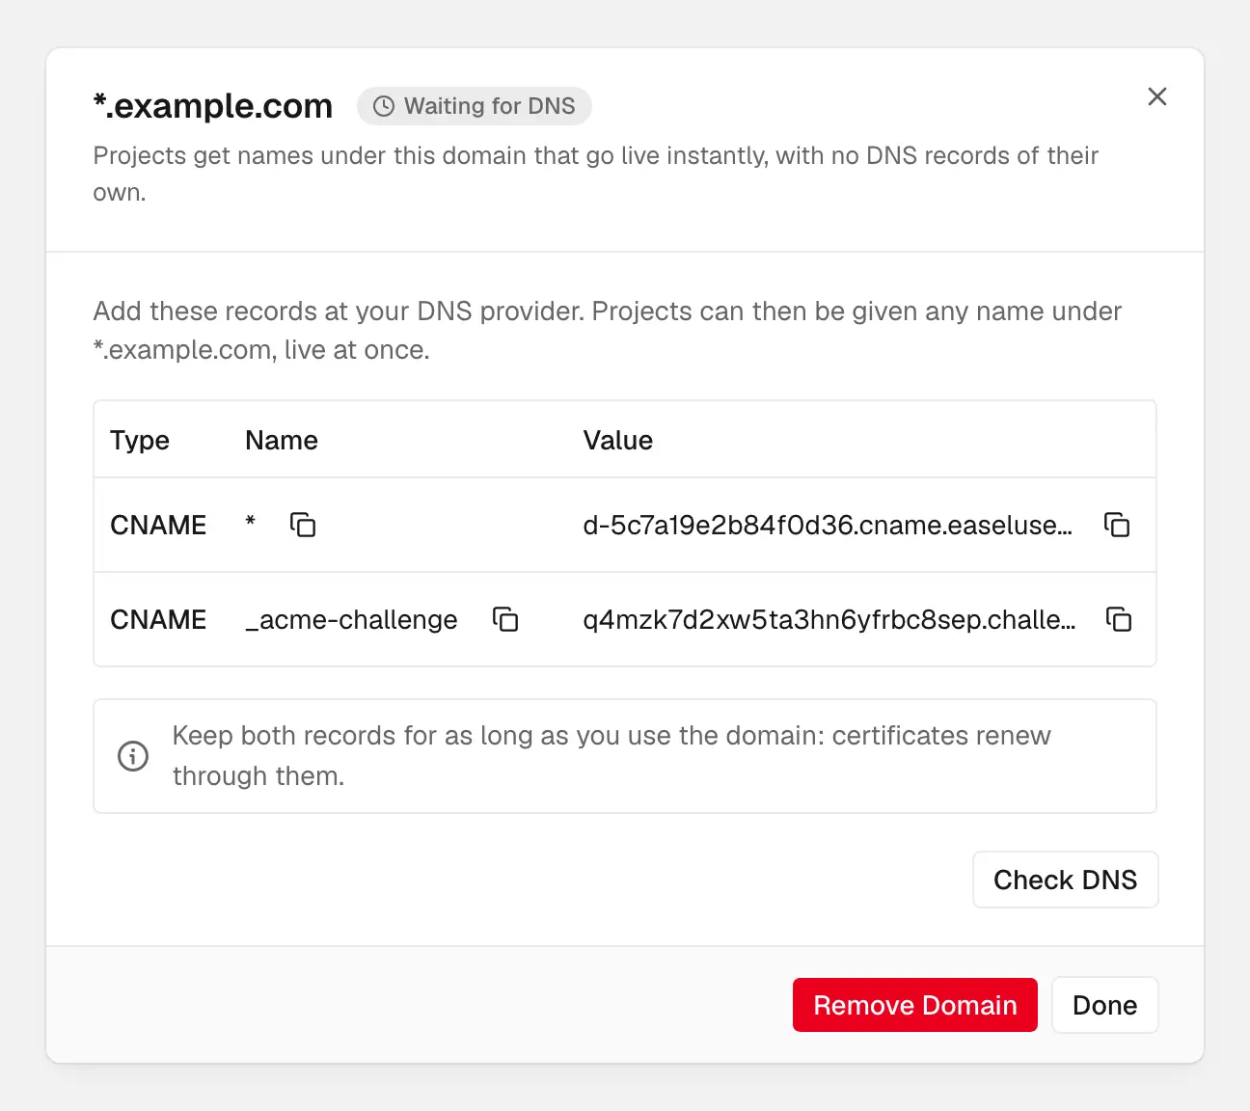Click the Type column header

coord(140,440)
